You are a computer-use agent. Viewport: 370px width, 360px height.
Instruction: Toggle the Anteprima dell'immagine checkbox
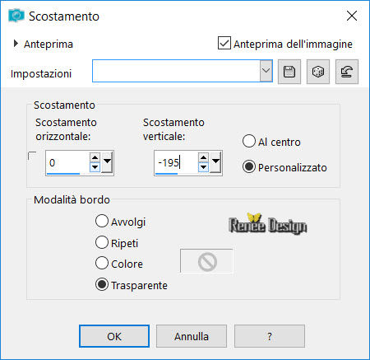coord(224,43)
